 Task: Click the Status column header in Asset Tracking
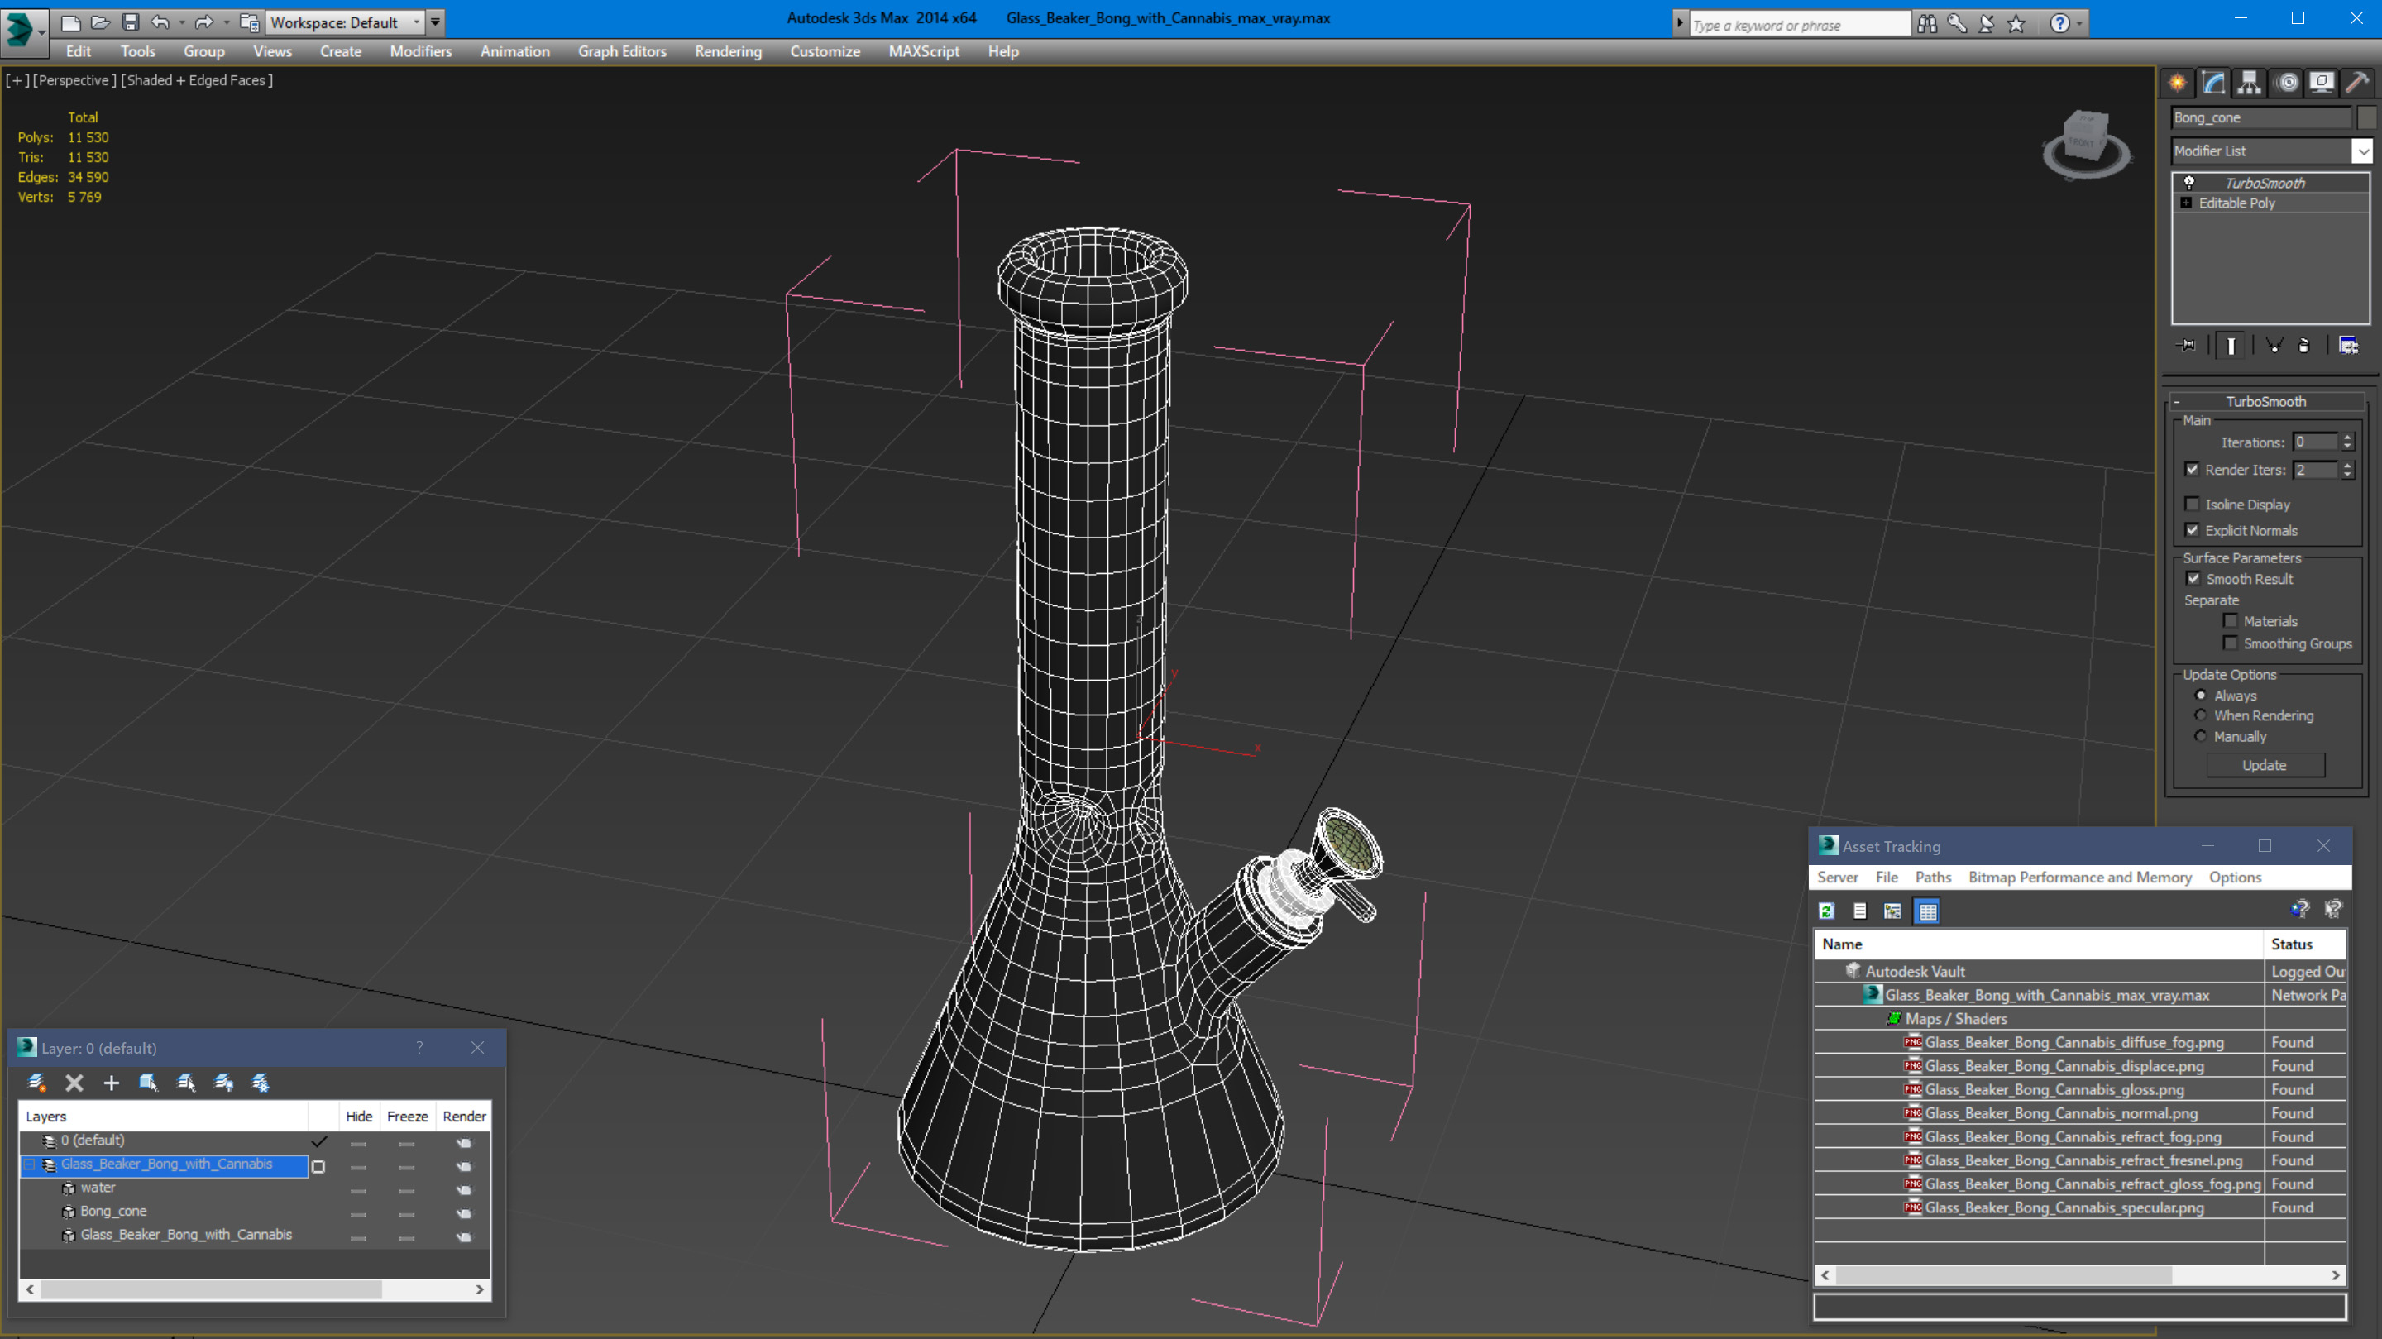(2304, 944)
